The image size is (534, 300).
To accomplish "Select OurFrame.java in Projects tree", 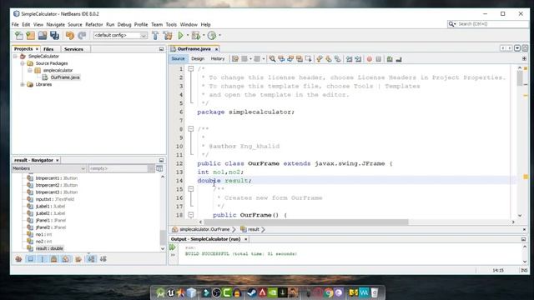I will click(x=65, y=77).
